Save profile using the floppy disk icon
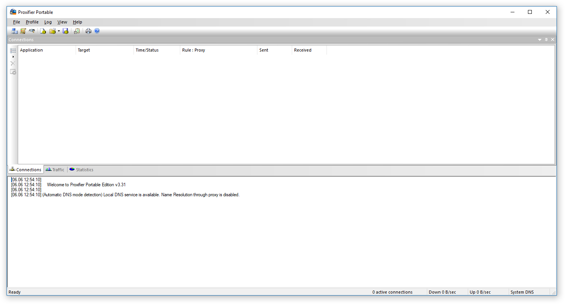 click(x=65, y=31)
